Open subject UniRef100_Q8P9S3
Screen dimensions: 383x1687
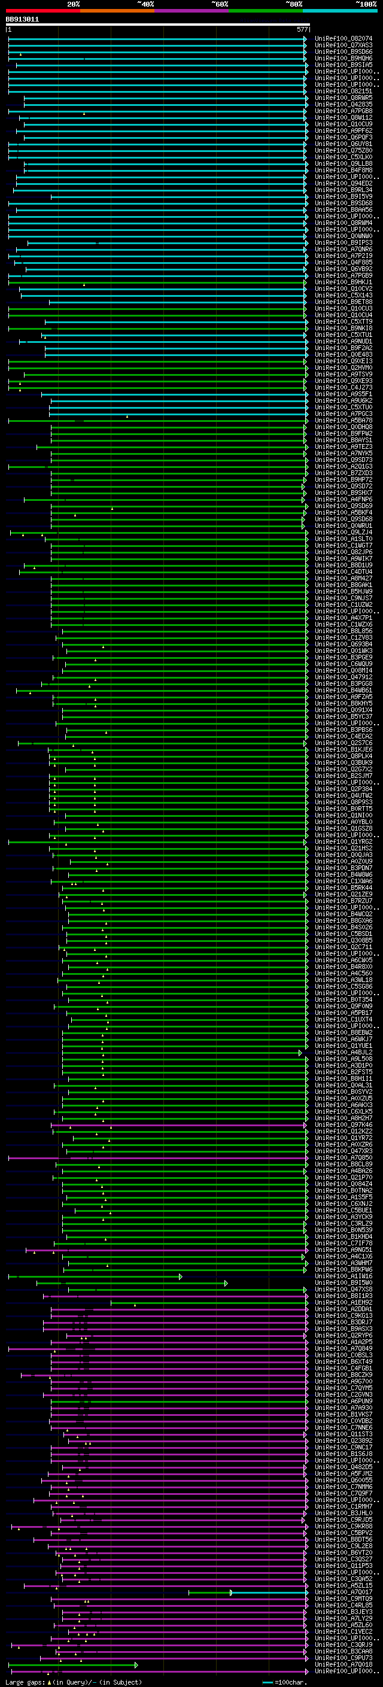(x=344, y=803)
